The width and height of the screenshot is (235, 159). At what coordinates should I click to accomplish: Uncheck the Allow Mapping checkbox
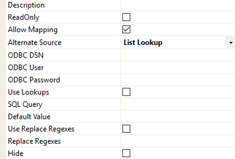click(126, 29)
